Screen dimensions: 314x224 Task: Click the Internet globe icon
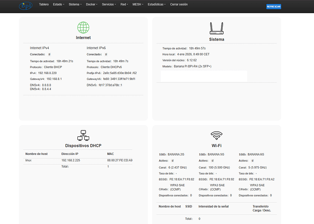click(x=83, y=28)
